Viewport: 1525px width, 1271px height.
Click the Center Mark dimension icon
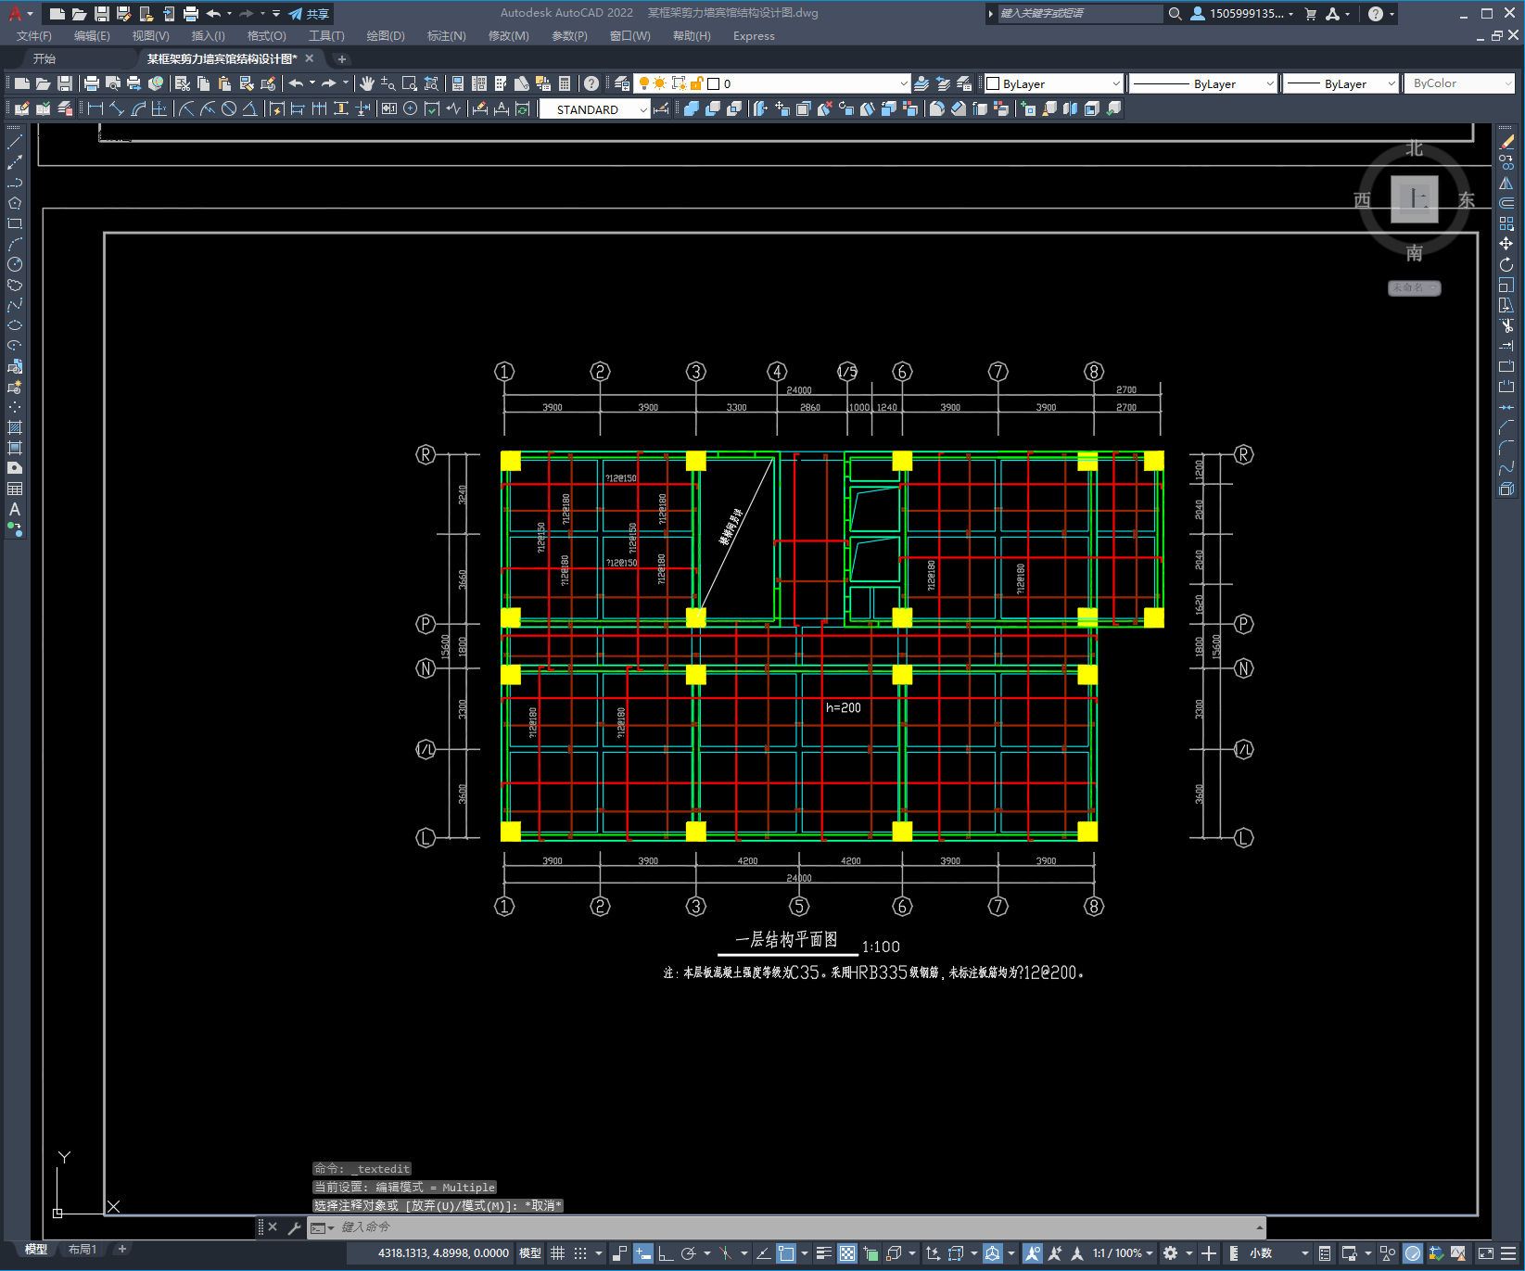tap(410, 108)
